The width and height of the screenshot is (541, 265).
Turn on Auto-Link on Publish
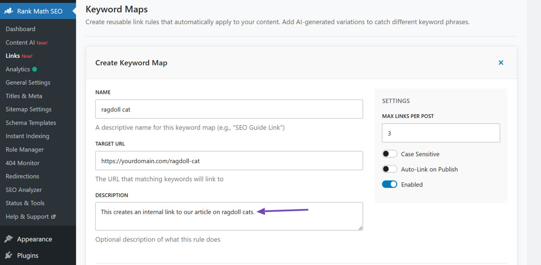point(390,169)
